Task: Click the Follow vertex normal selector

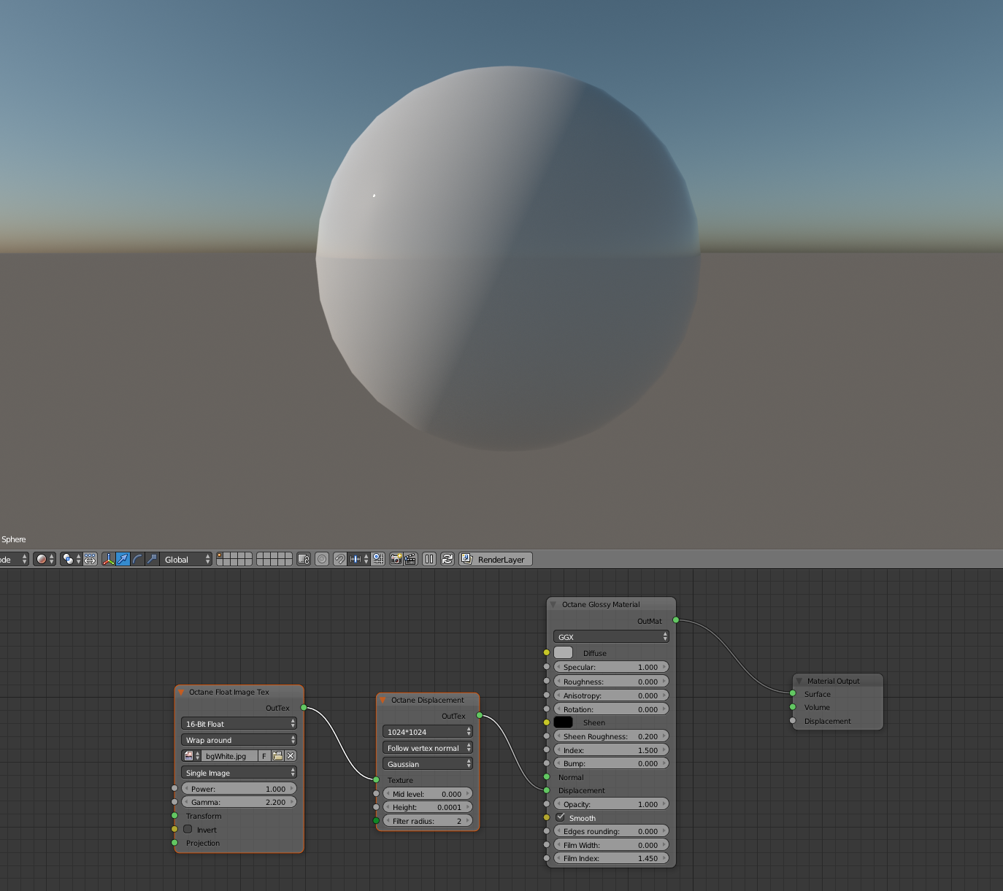Action: click(428, 748)
